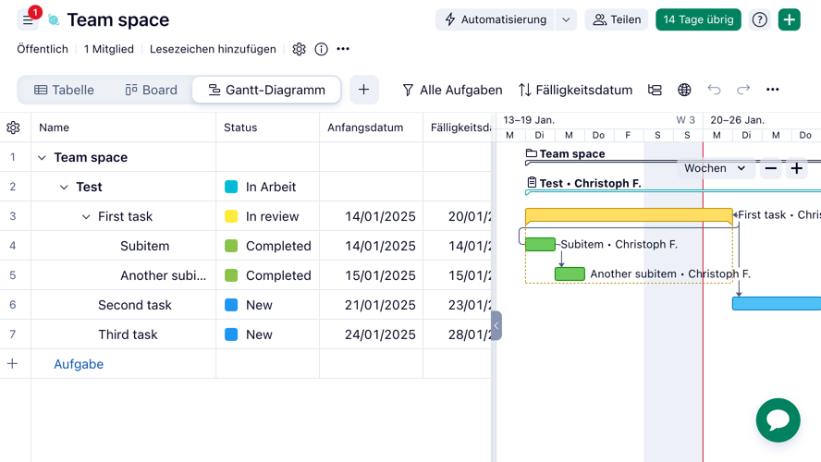Screen dimensions: 821x462
Task: Switch to the Tabelle tab
Action: click(x=64, y=90)
